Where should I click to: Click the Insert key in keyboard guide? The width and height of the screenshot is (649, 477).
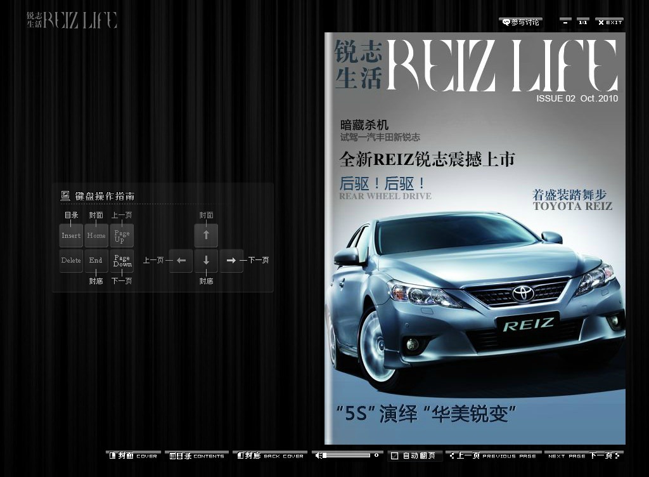click(71, 235)
